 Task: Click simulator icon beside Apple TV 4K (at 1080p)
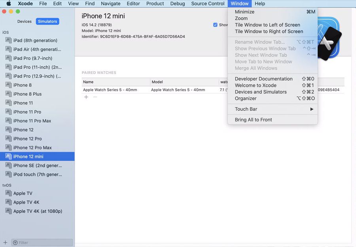(x=8, y=211)
